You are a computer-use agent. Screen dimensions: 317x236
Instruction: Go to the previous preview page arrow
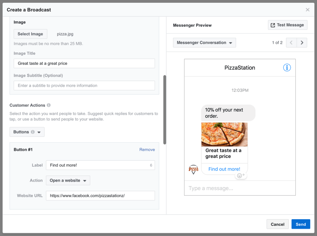pyautogui.click(x=291, y=43)
